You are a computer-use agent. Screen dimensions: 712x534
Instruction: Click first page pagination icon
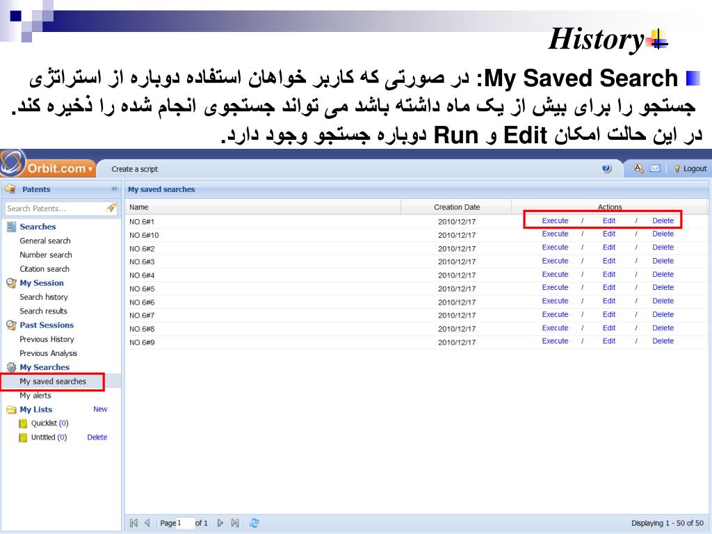(133, 523)
